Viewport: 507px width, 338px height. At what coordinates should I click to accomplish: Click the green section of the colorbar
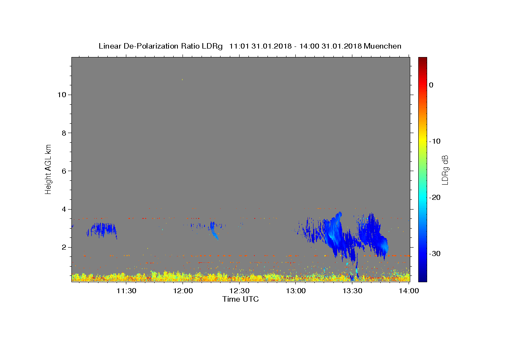click(x=422, y=167)
